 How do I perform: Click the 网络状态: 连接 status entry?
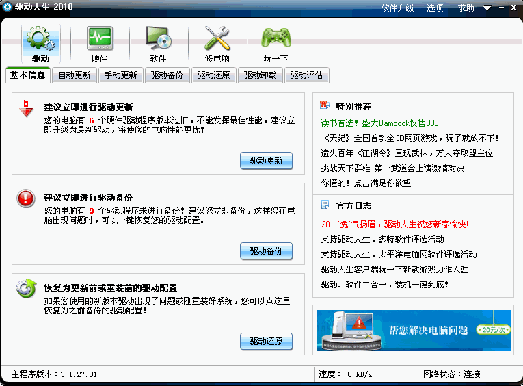(x=452, y=374)
